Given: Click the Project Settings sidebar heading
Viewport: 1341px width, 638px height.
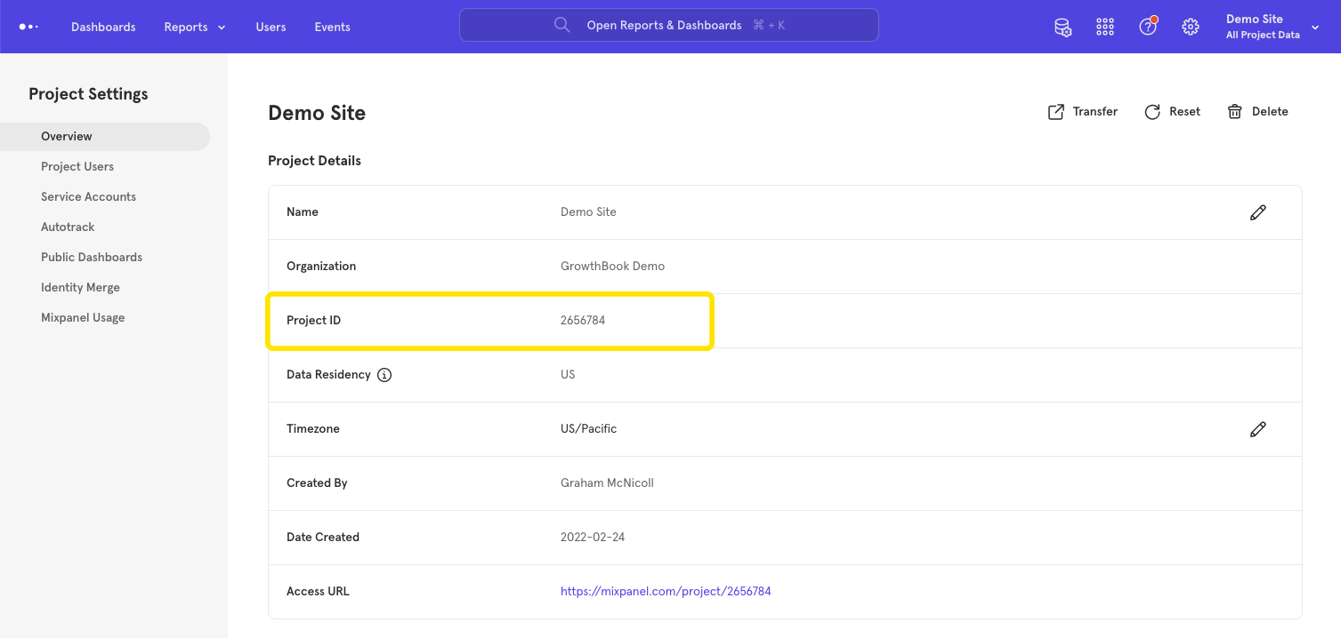Looking at the screenshot, I should tap(88, 94).
